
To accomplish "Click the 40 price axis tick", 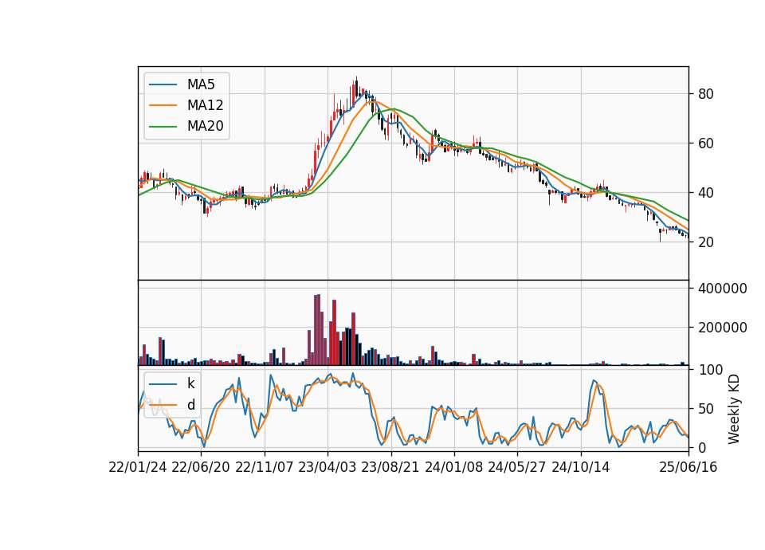I will coord(705,193).
